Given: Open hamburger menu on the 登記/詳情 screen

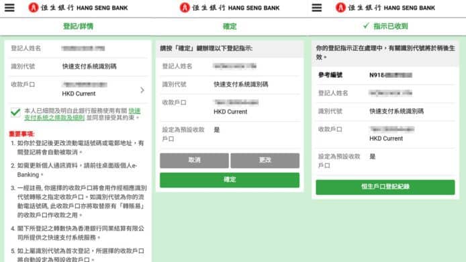Looking at the screenshot, I should tap(9, 7).
